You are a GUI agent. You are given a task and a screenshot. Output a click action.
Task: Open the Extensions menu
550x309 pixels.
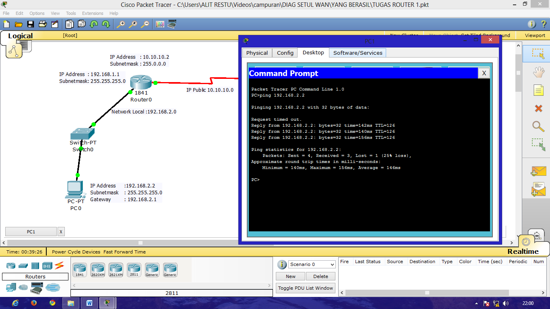click(x=93, y=13)
